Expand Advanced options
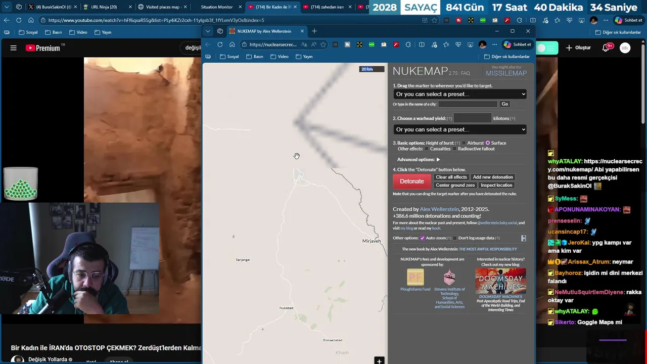 419,160
